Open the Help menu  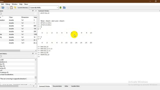[x=21, y=4]
